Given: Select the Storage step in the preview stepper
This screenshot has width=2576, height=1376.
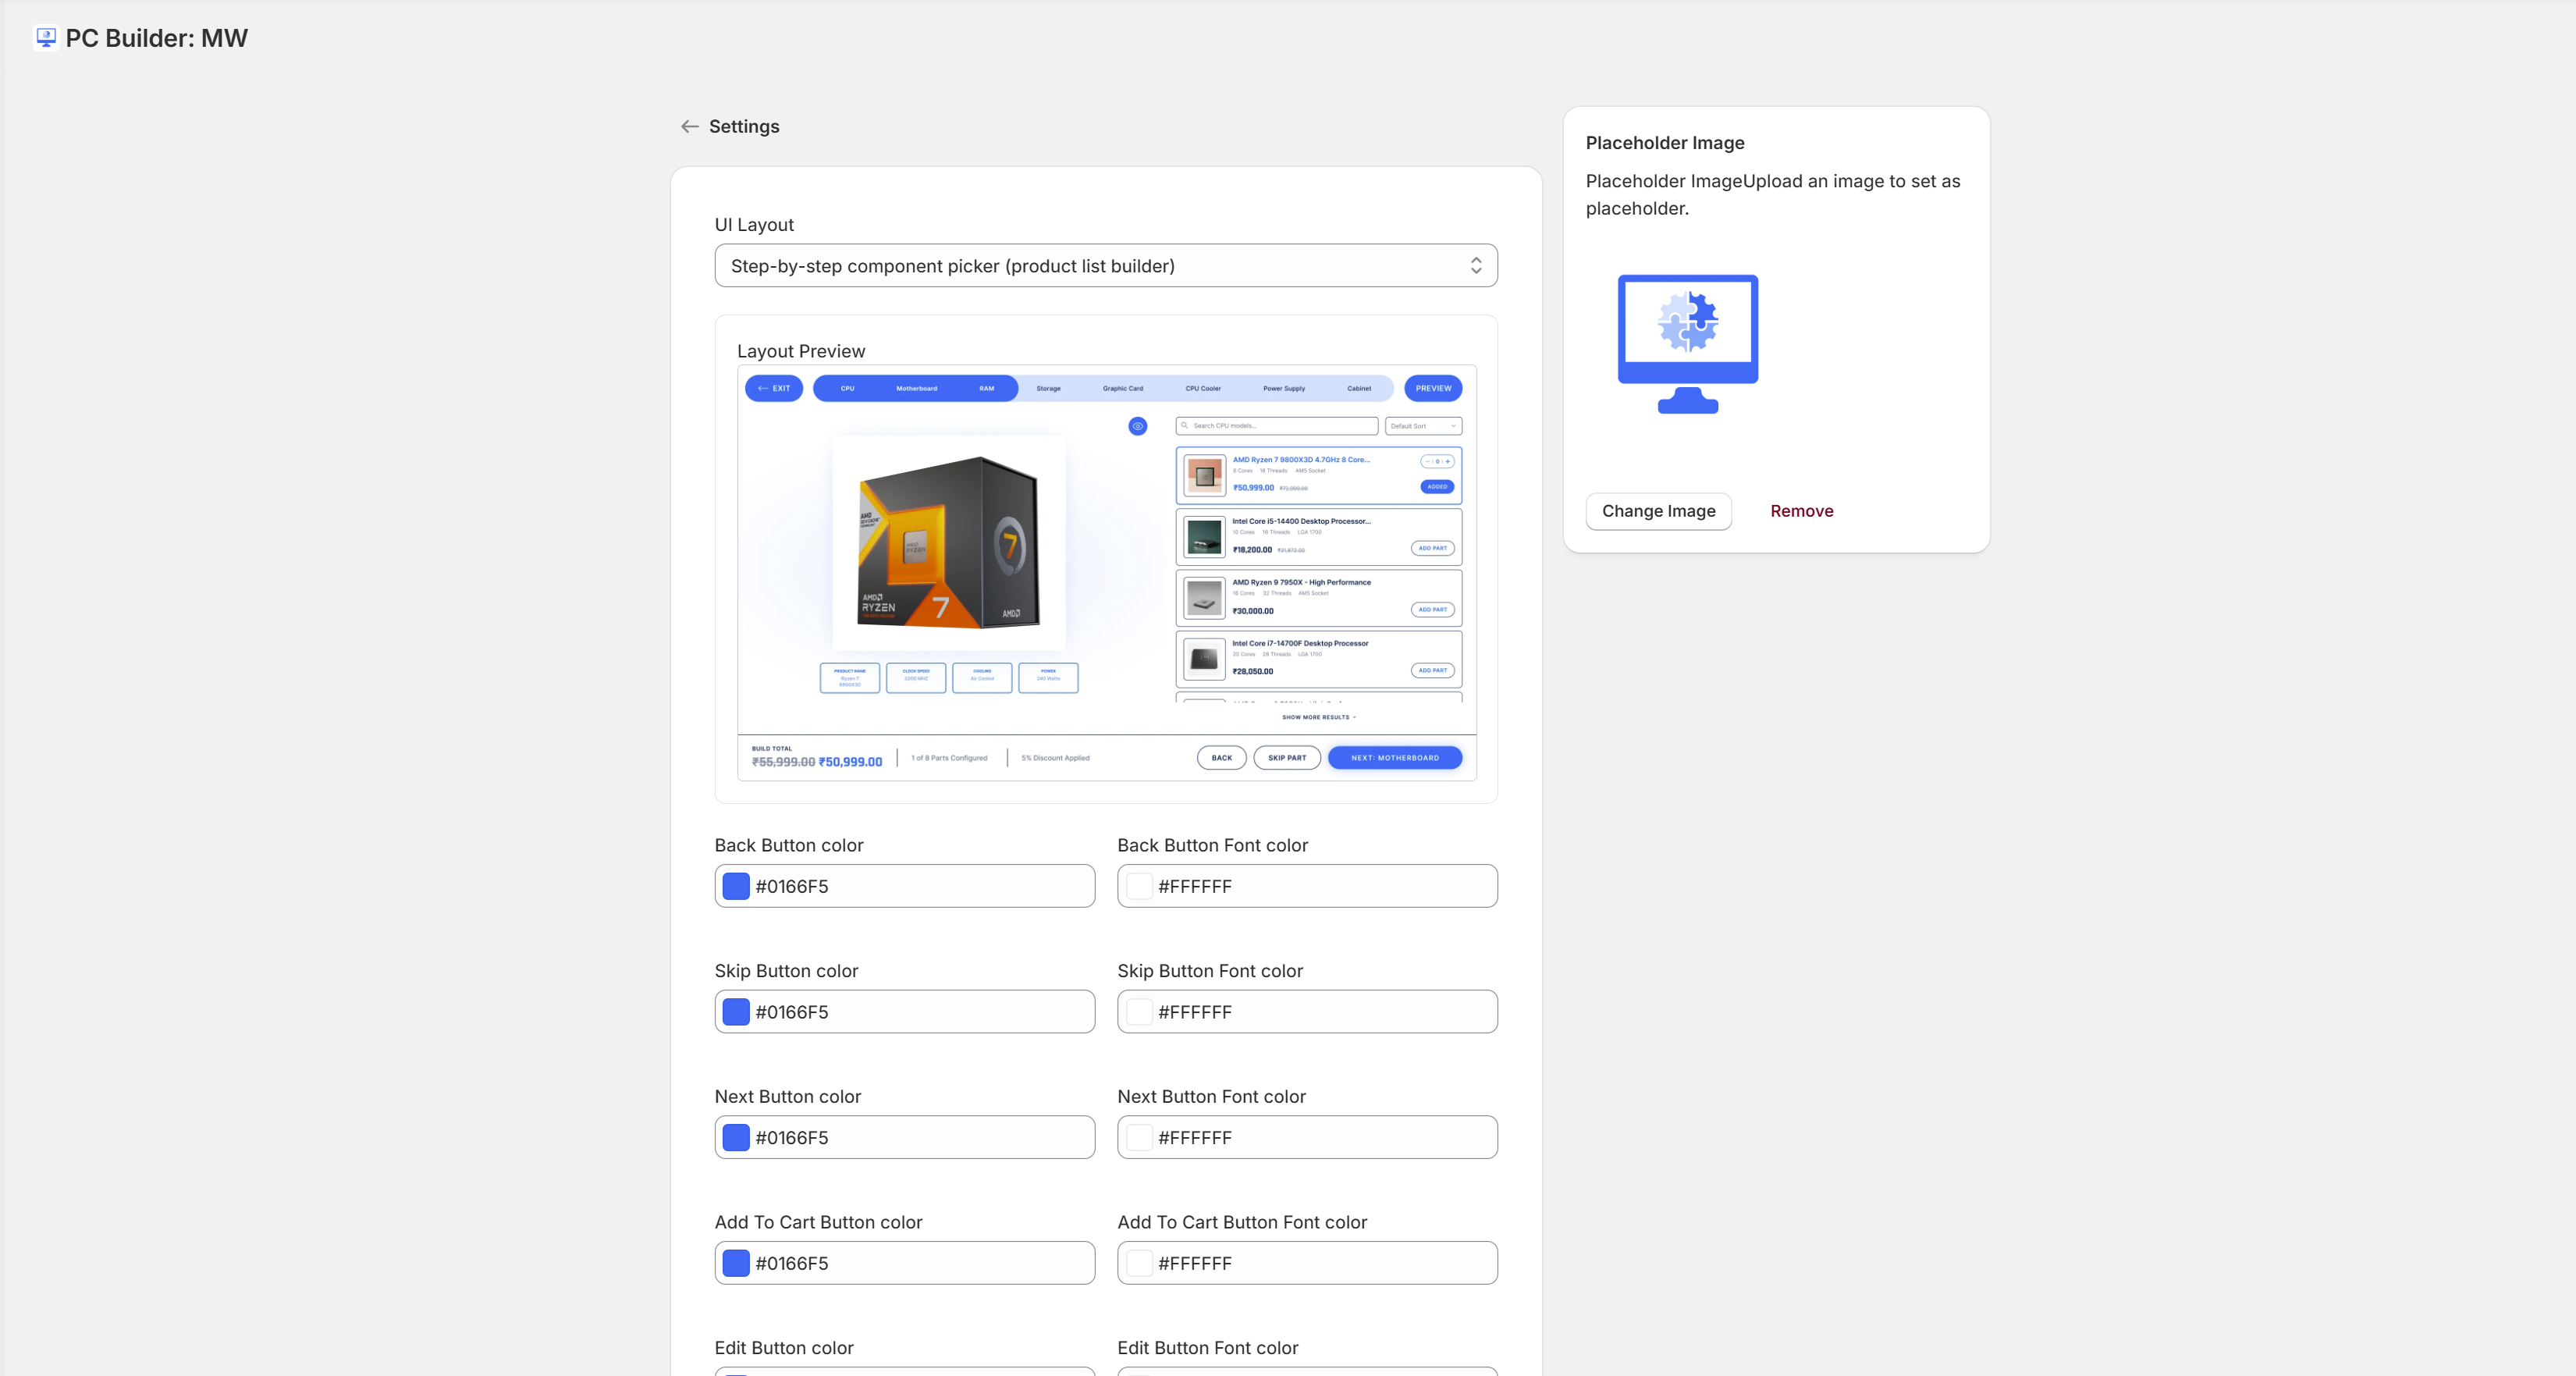Looking at the screenshot, I should pyautogui.click(x=1048, y=388).
